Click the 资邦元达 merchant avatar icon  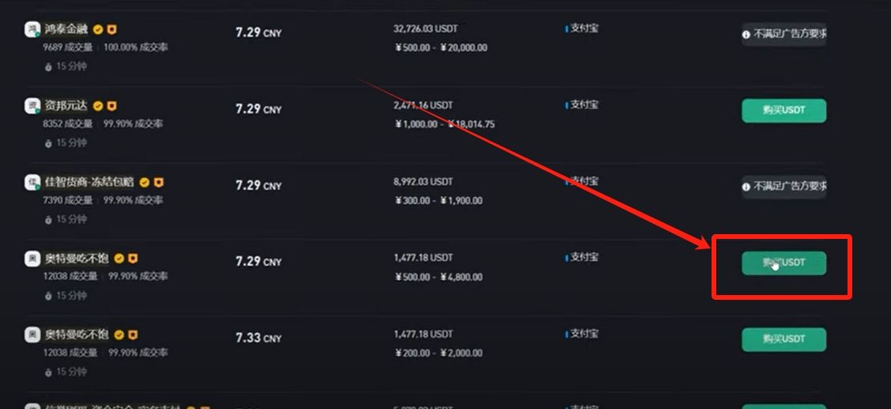[32, 105]
